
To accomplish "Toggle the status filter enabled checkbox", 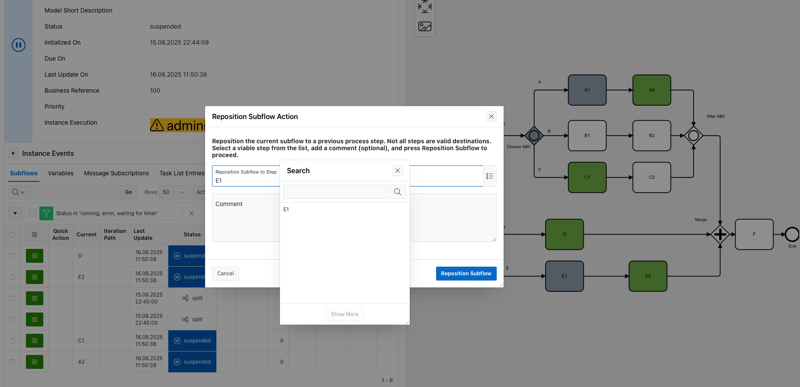I will [x=32, y=213].
